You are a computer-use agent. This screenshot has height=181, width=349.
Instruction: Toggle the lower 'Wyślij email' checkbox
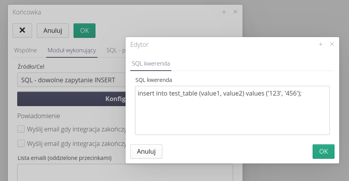point(21,143)
